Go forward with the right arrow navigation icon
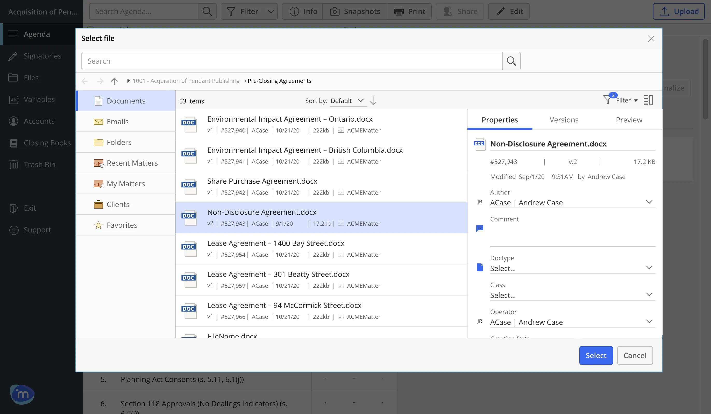This screenshot has height=414, width=711. tap(100, 81)
